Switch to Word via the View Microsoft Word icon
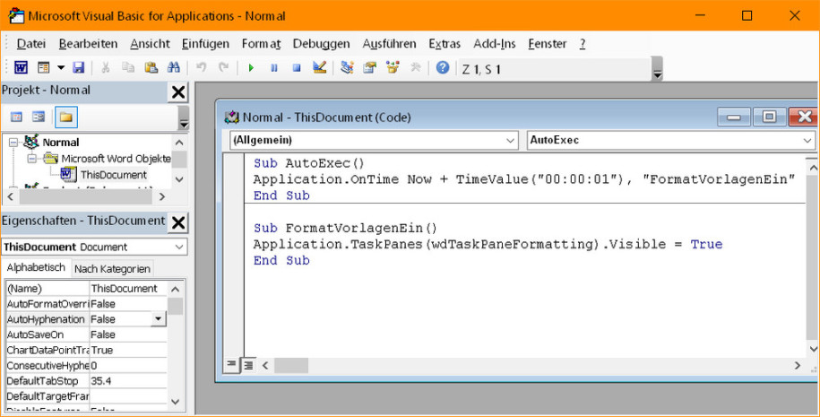The height and width of the screenshot is (417, 820). click(x=21, y=67)
